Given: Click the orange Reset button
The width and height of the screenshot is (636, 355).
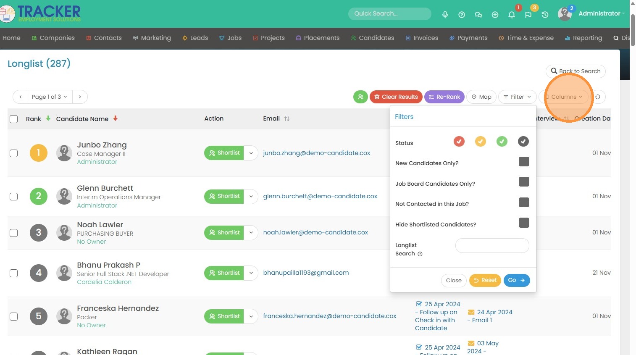Looking at the screenshot, I should [x=485, y=280].
